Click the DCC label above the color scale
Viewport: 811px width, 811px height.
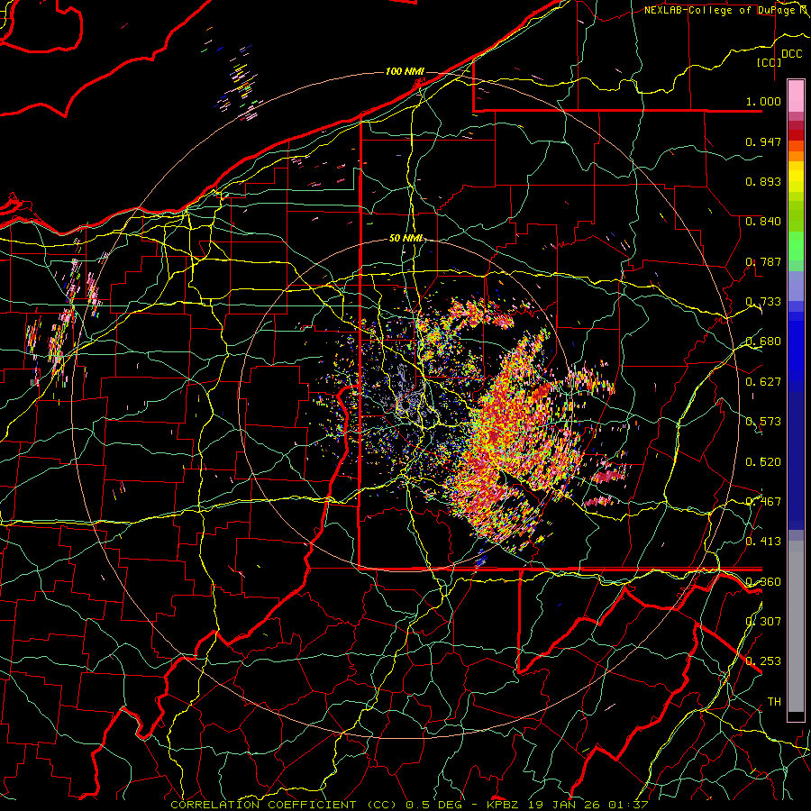pyautogui.click(x=791, y=54)
